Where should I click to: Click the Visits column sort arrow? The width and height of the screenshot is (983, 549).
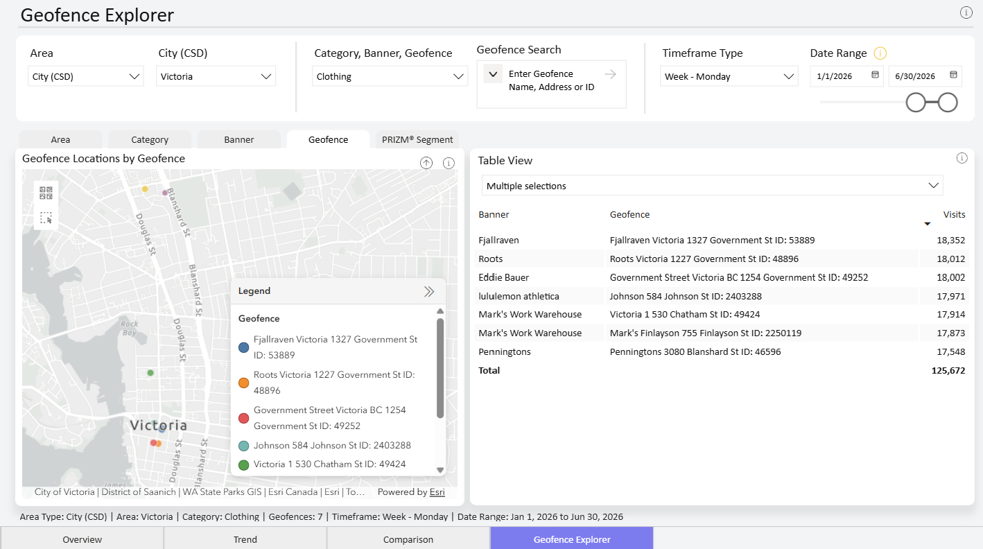[x=928, y=224]
